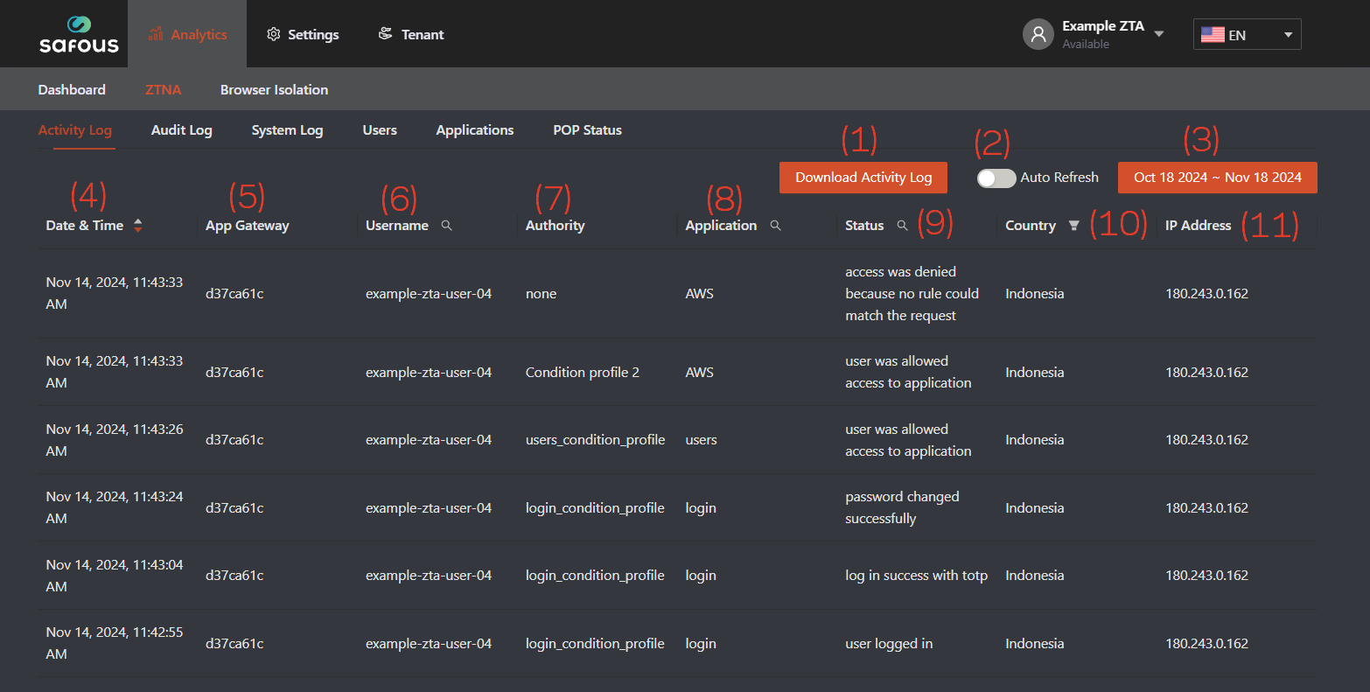Image resolution: width=1370 pixels, height=692 pixels.
Task: Open the Oct 18 ~ Nov 18 date range picker
Action: pos(1217,177)
